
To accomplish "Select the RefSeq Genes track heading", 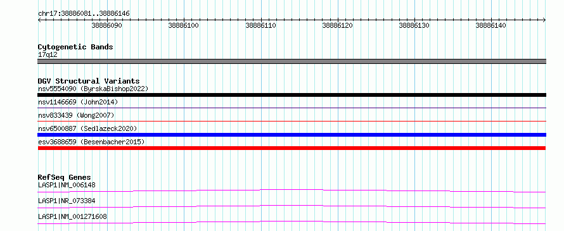I will (65, 177).
